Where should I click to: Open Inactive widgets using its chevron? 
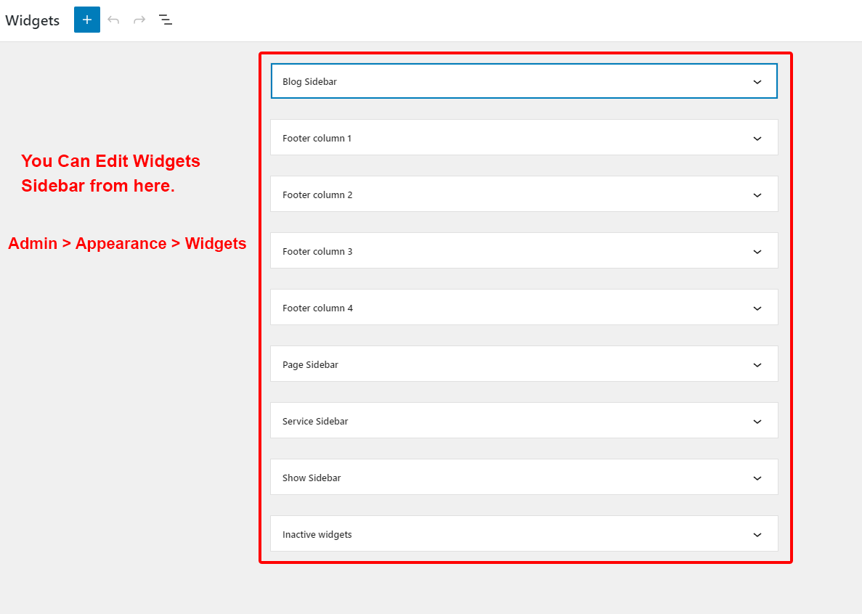(x=757, y=535)
